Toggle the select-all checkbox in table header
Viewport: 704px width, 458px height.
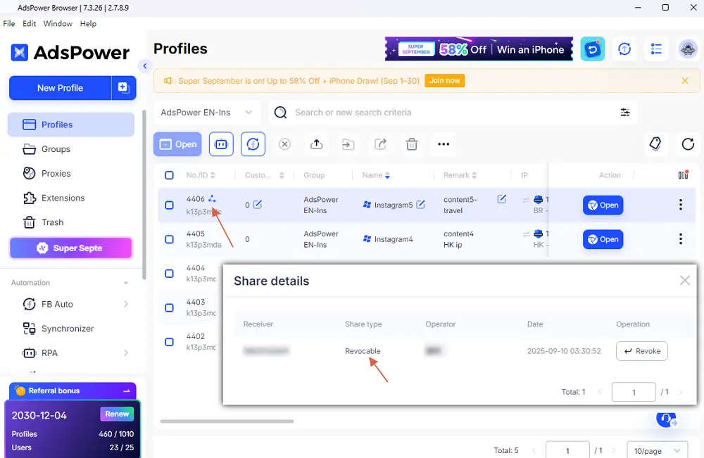click(x=169, y=175)
